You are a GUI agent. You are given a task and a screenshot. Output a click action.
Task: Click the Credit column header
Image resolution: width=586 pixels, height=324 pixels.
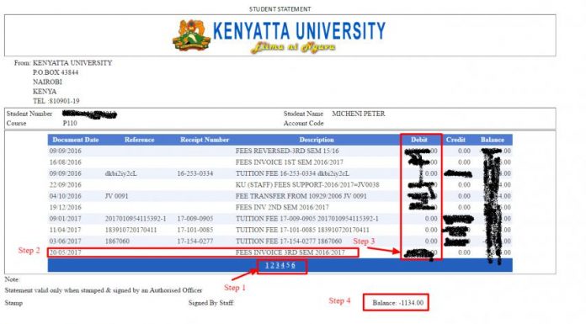pyautogui.click(x=455, y=140)
